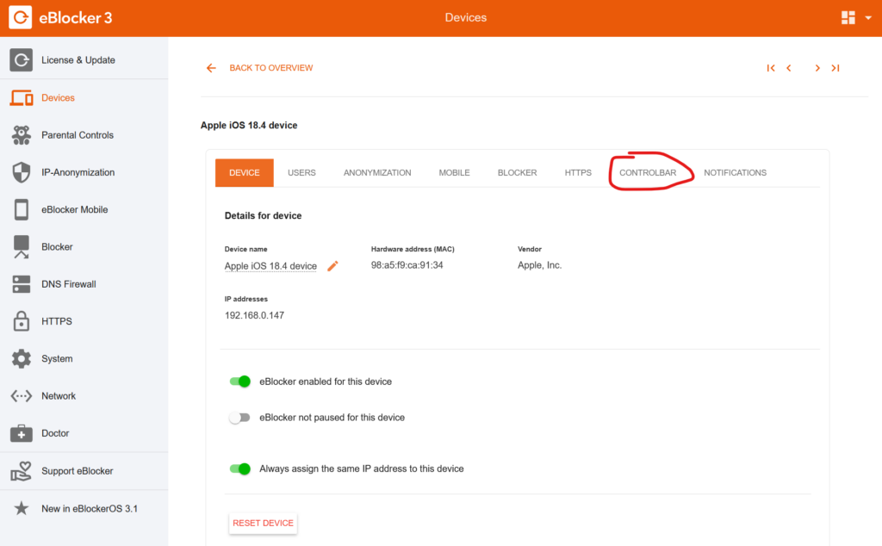The width and height of the screenshot is (882, 546).
Task: Jump to first device icon
Action: [x=771, y=68]
